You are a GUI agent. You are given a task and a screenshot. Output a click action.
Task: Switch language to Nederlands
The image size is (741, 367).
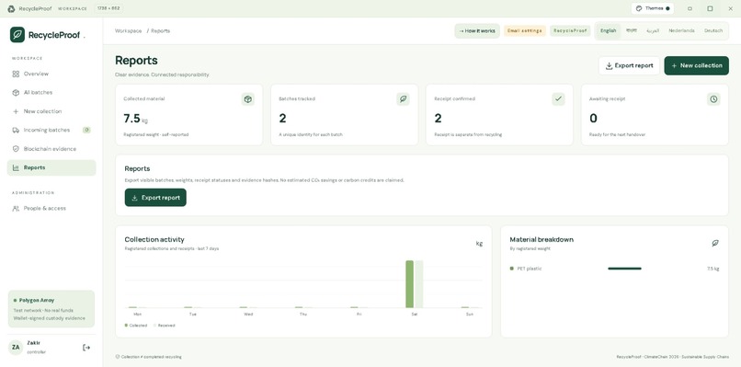[681, 30]
